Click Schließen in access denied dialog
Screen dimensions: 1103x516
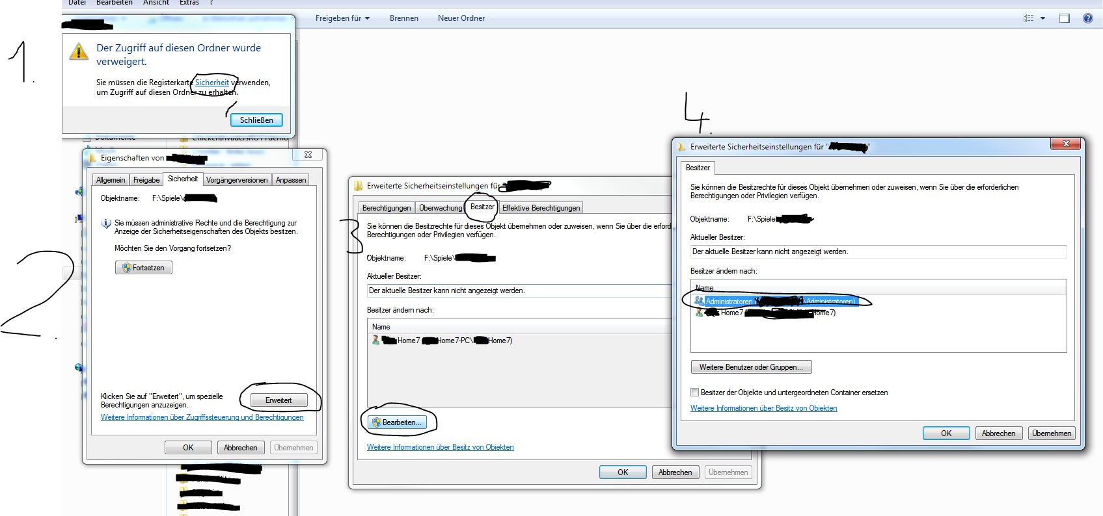pyautogui.click(x=256, y=120)
